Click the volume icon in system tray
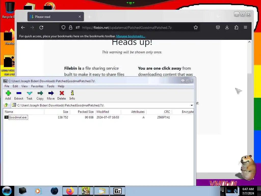Viewport: 261px width, 196px height. 236,191
